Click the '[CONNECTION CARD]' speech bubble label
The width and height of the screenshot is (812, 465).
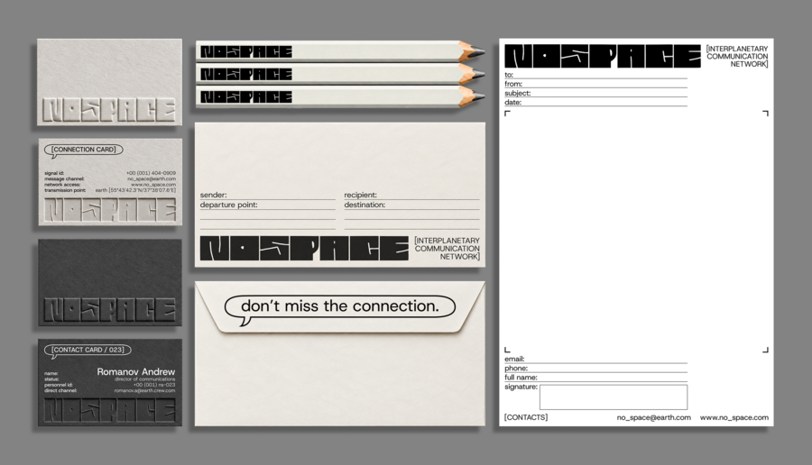tap(83, 150)
